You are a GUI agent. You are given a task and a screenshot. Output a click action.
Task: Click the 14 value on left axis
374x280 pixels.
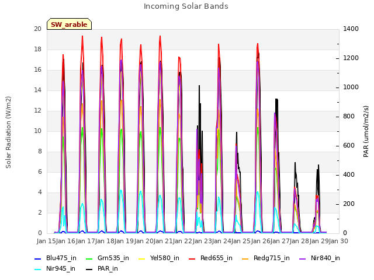(37, 90)
